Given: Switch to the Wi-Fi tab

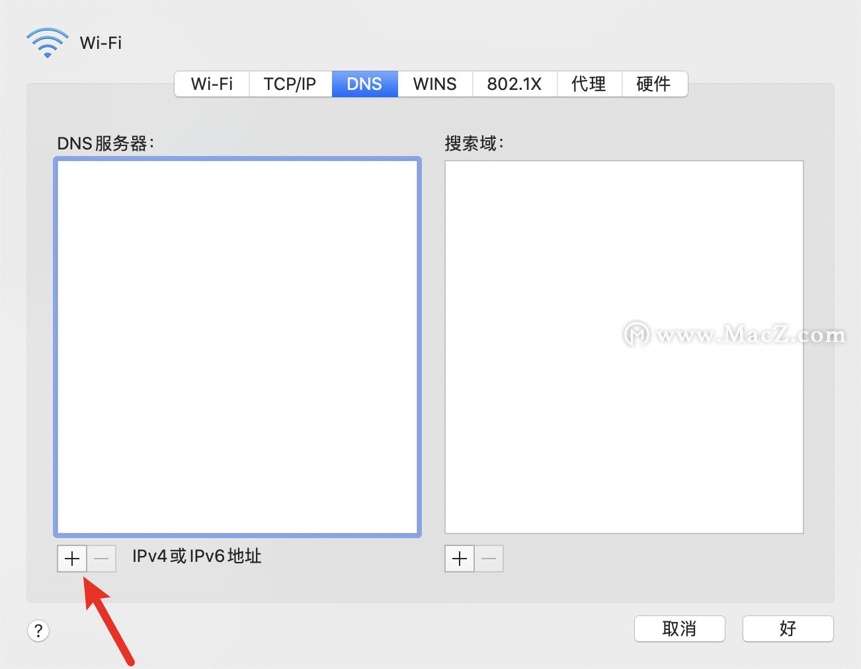Looking at the screenshot, I should (x=211, y=84).
